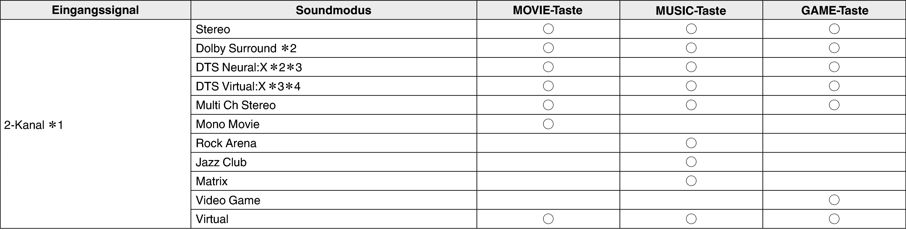Image resolution: width=906 pixels, height=230 pixels.
Task: Click DTS Virtual:X circle under MUSIC-Taste
Action: [691, 86]
